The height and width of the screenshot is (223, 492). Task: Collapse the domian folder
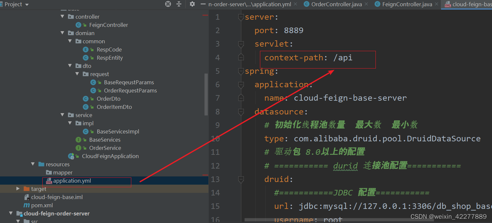[62, 33]
